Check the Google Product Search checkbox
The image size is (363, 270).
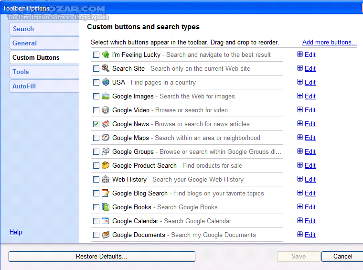click(x=96, y=165)
